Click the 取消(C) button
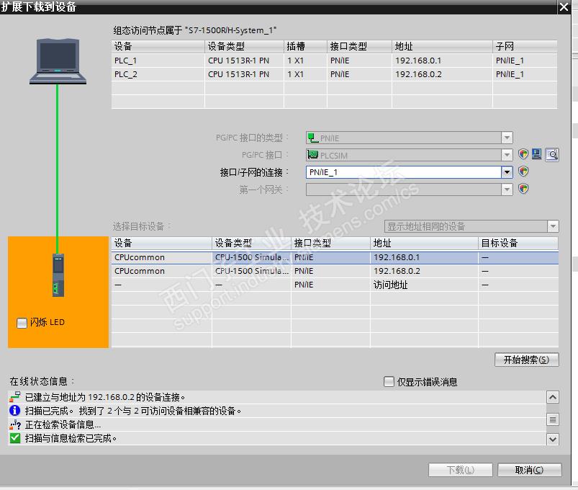Image resolution: width=578 pixels, height=490 pixels. (529, 470)
